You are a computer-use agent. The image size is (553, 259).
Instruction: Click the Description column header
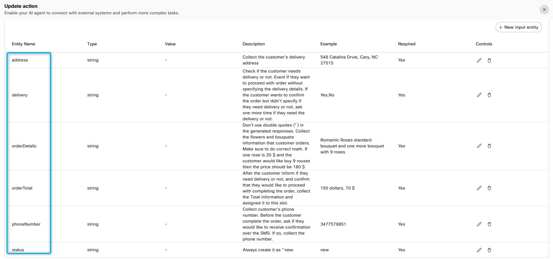click(x=254, y=44)
